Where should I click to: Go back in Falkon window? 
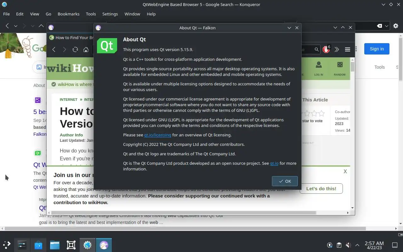pos(54,49)
